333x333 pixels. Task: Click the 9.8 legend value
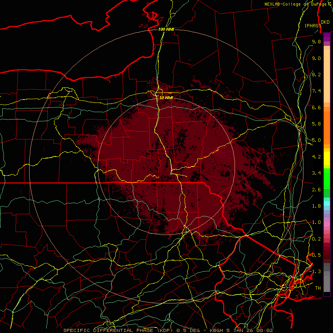[316, 42]
